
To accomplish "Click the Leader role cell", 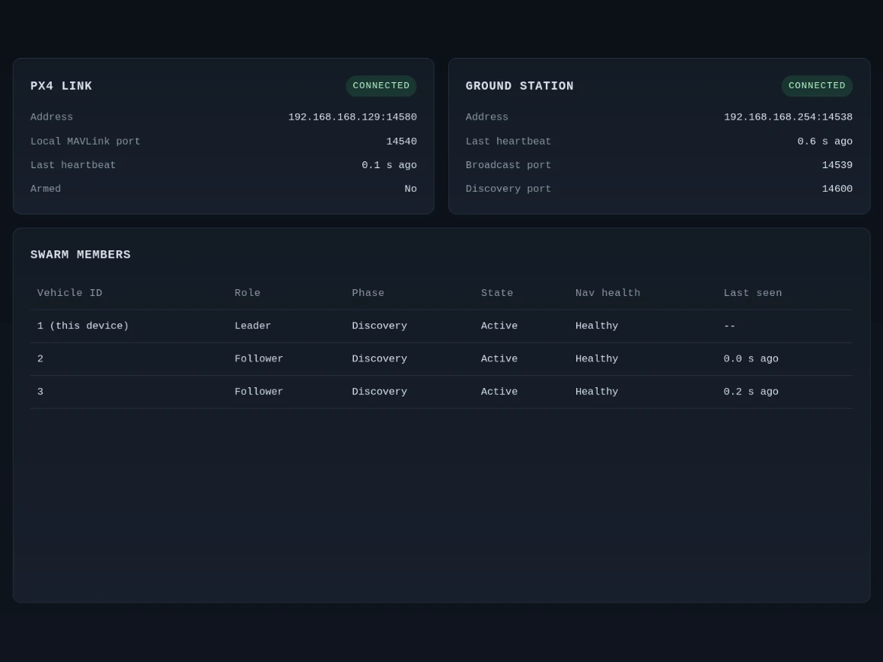I will [x=253, y=326].
